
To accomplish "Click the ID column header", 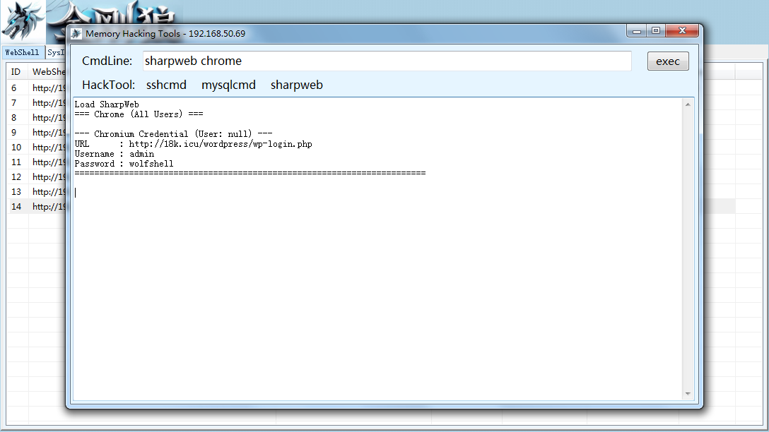I will point(16,72).
